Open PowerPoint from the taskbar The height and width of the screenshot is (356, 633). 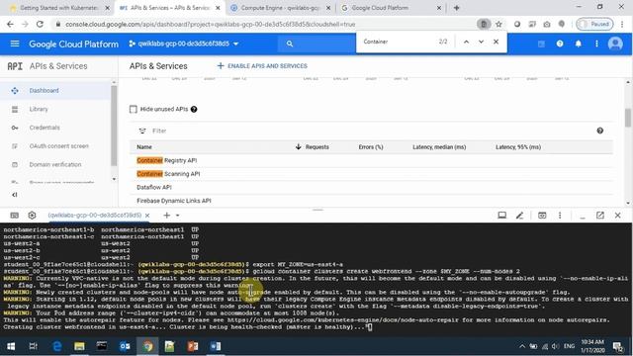pyautogui.click(x=193, y=346)
